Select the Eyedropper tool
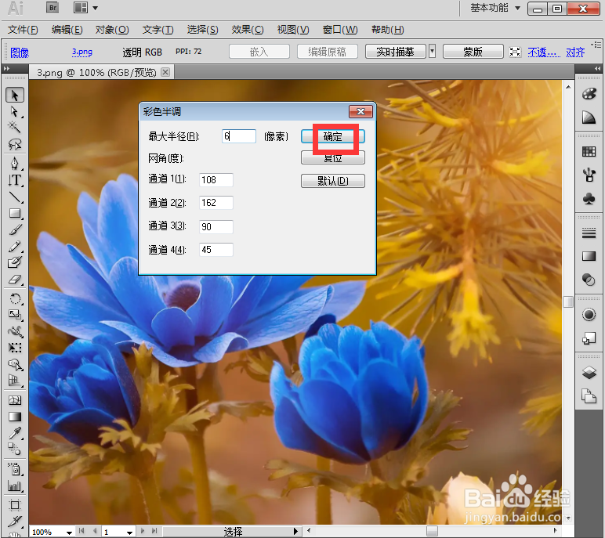This screenshot has height=538, width=605. tap(15, 433)
